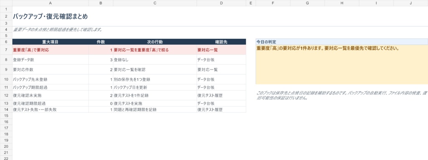Viewport: 428px width, 160px height.
Task: Click count 2 for 復元確認未実施
Action: tap(101, 96)
